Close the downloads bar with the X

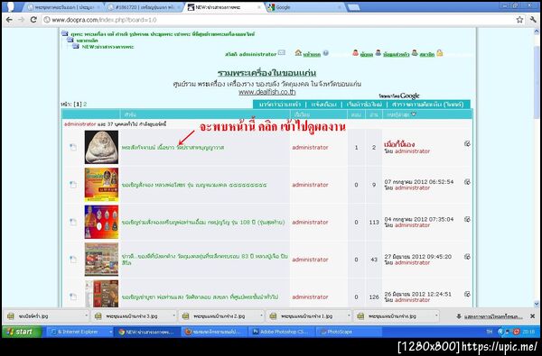coord(533,316)
